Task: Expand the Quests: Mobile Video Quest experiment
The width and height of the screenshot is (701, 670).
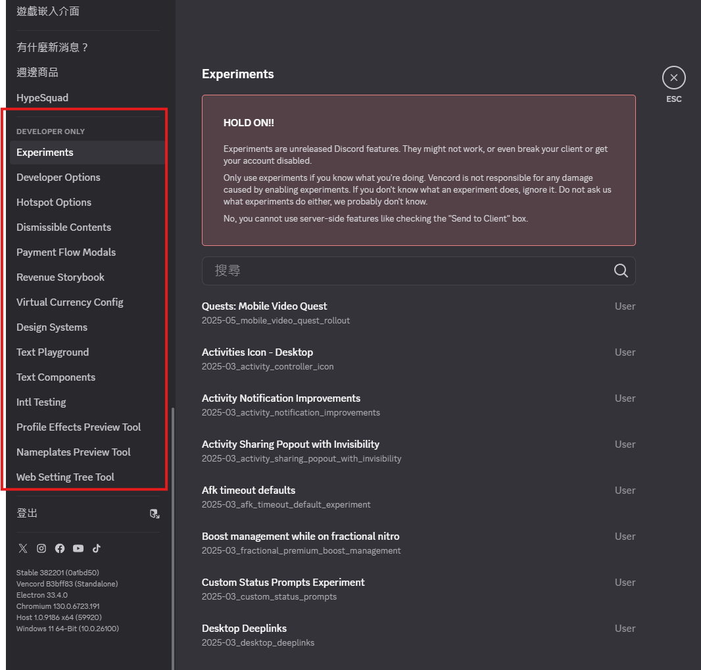Action: click(418, 313)
